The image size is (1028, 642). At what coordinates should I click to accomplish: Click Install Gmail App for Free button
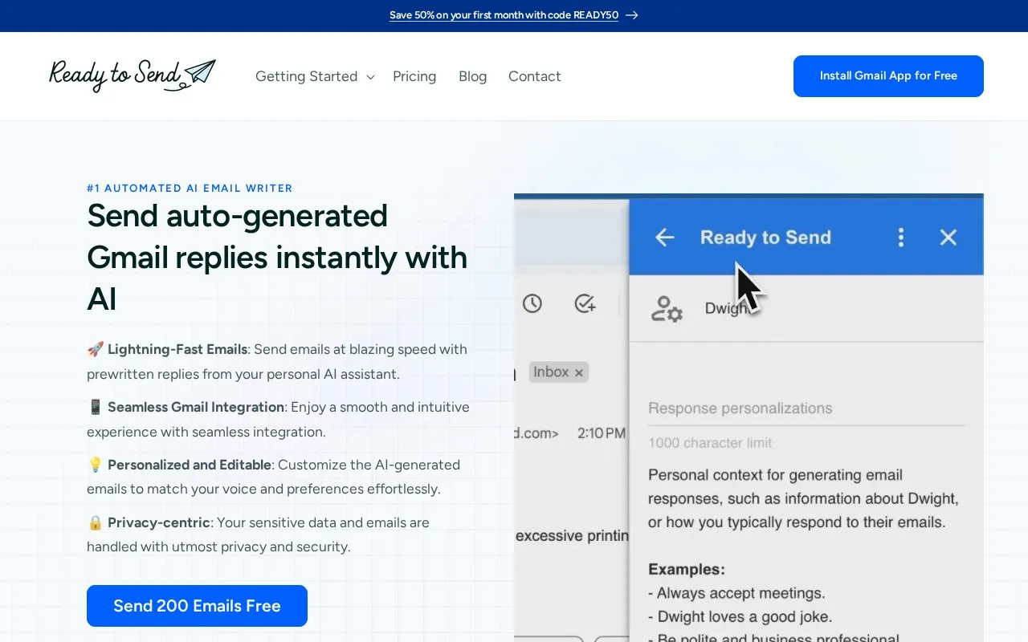coord(888,76)
